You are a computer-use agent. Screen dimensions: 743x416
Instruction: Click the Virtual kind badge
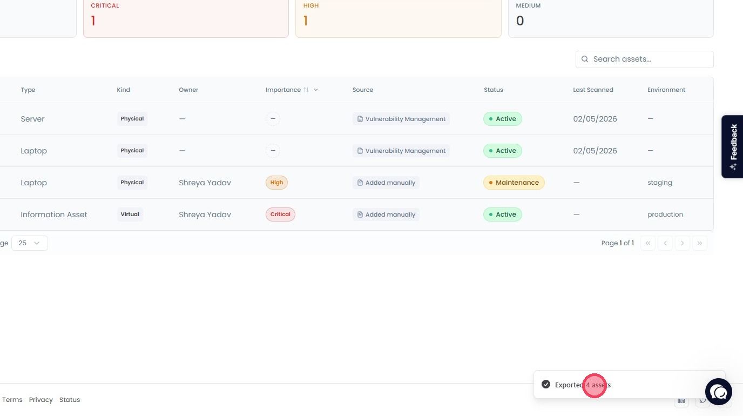pyautogui.click(x=130, y=214)
